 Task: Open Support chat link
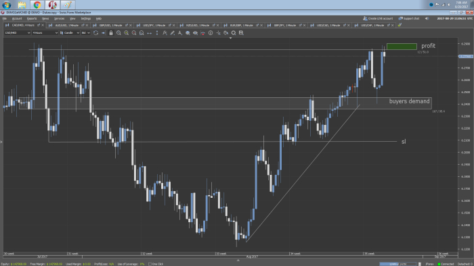409,19
